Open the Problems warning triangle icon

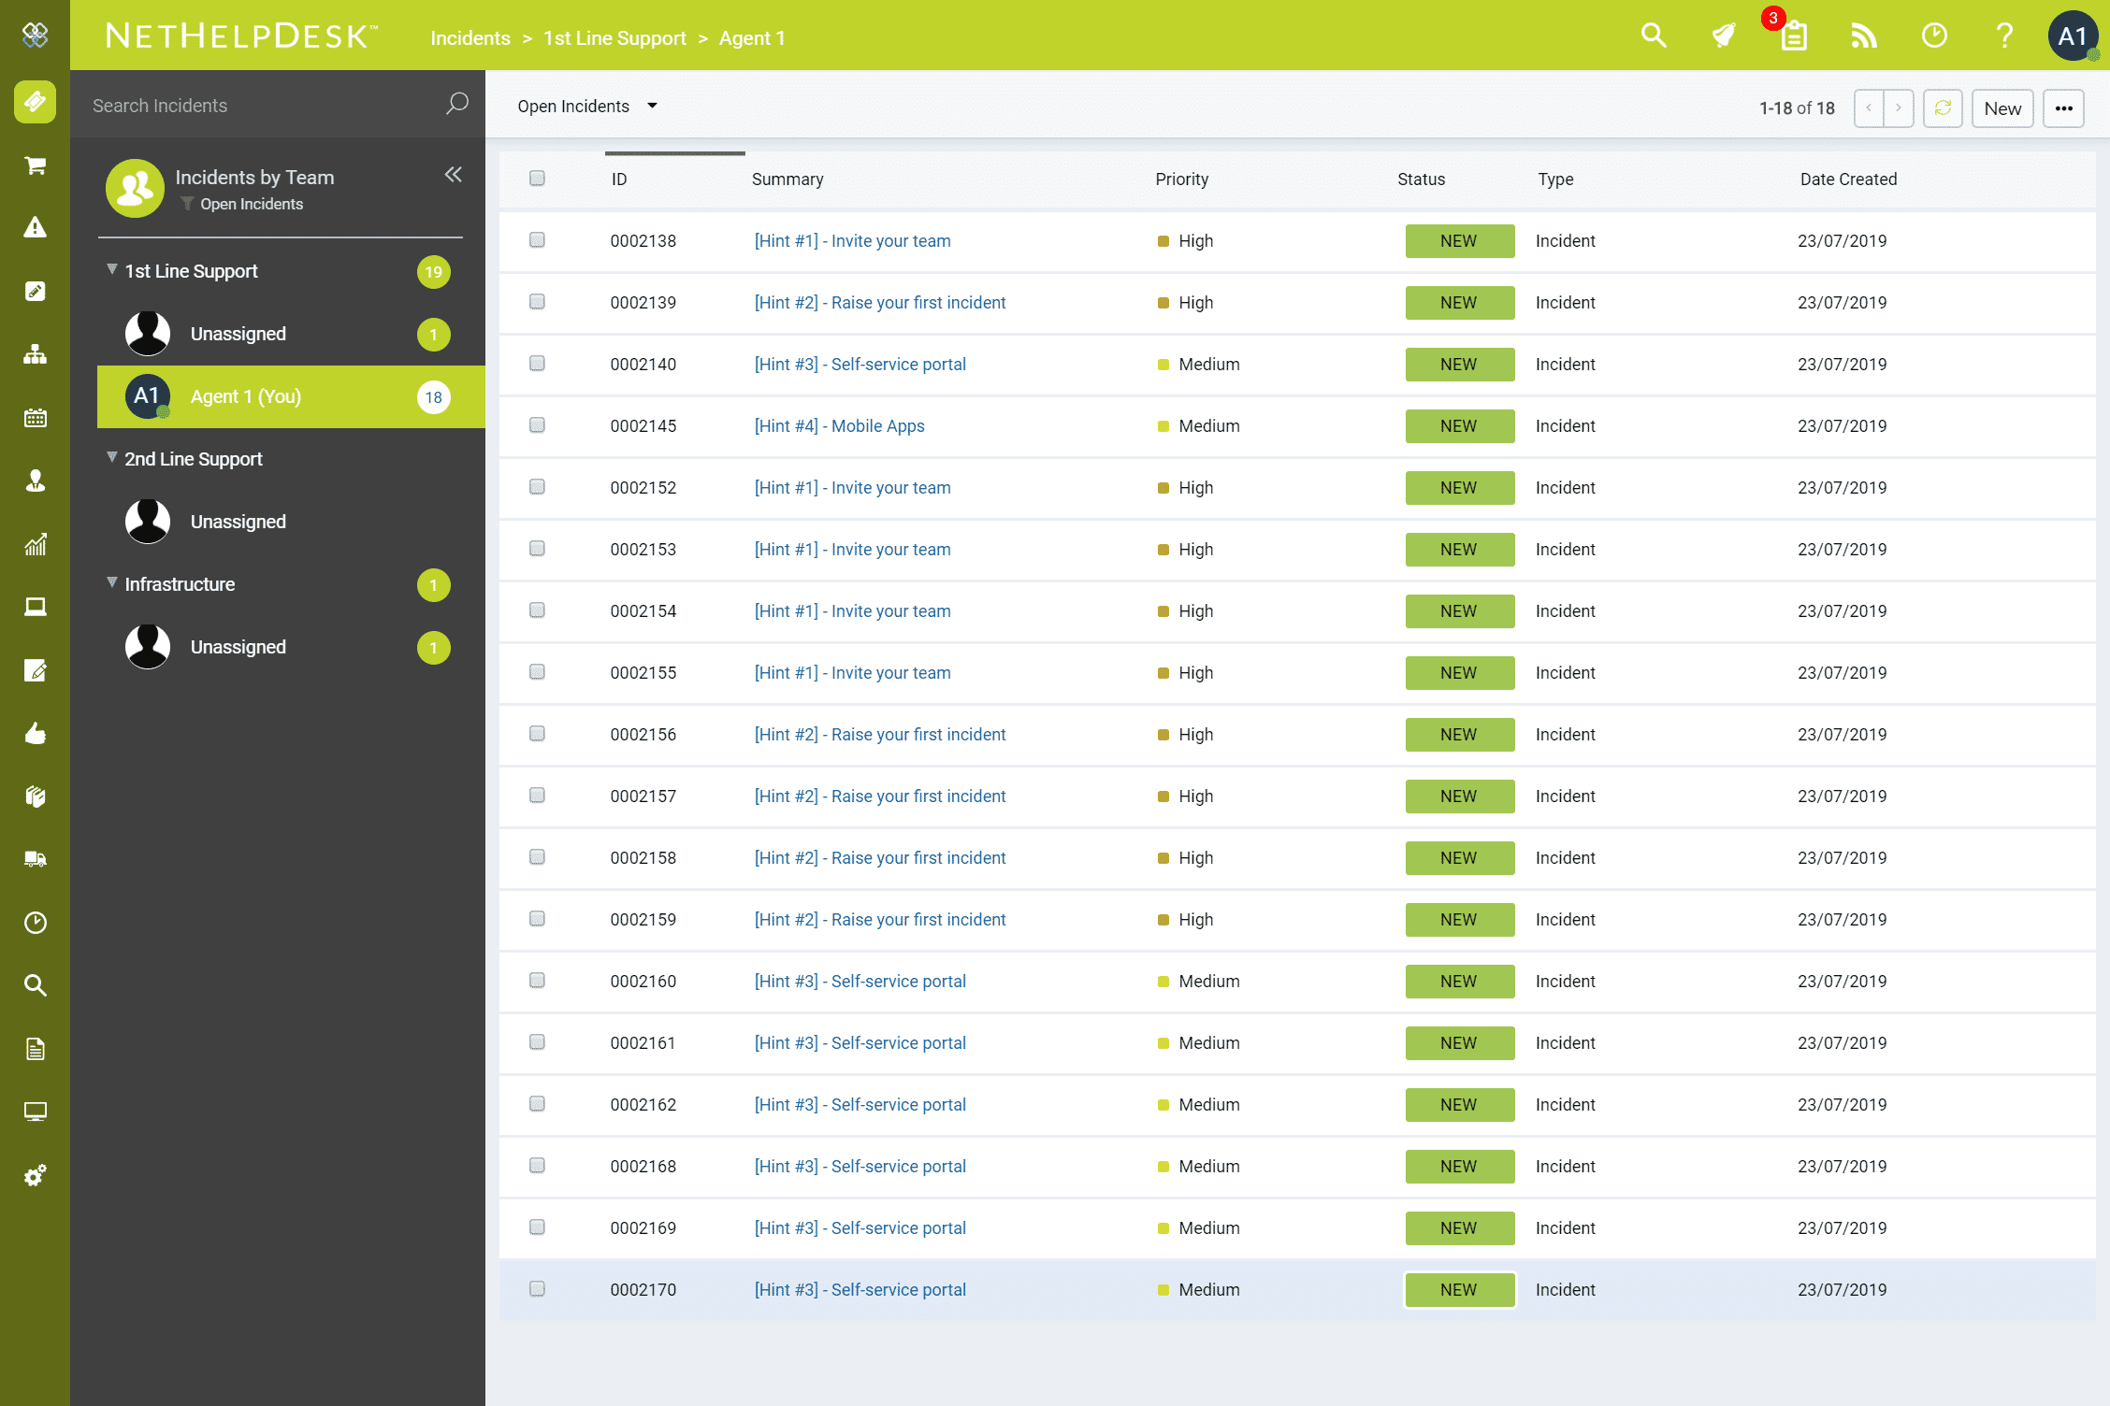(x=35, y=227)
